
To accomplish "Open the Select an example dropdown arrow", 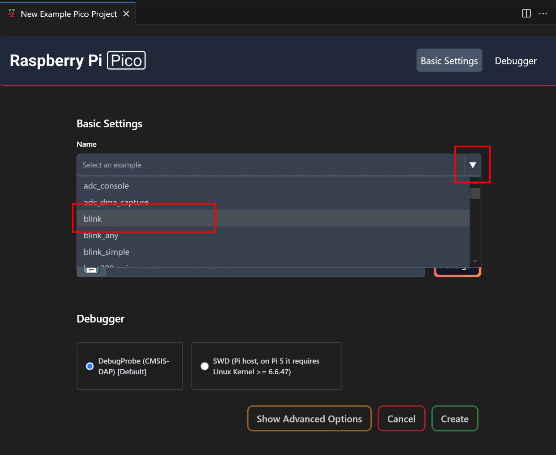I will click(472, 165).
